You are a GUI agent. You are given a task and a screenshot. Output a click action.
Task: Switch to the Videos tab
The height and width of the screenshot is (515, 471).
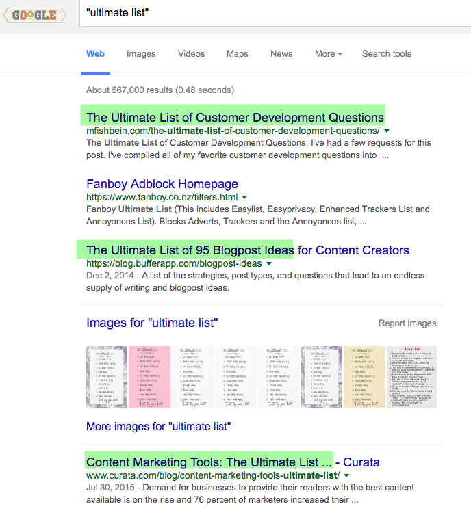coord(191,54)
